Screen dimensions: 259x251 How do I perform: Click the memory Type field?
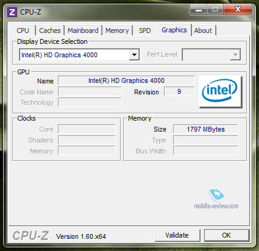[x=205, y=140]
